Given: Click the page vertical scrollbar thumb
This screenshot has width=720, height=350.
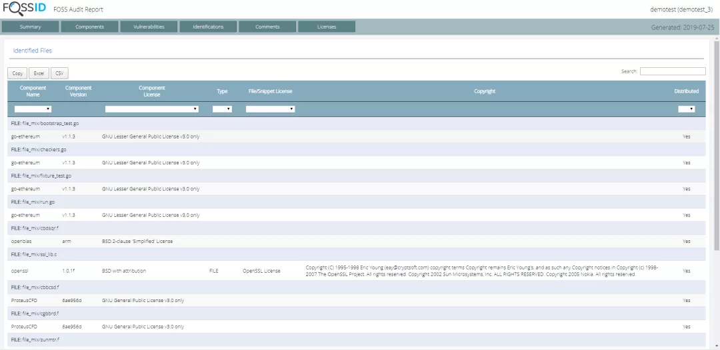Looking at the screenshot, I should (716, 145).
